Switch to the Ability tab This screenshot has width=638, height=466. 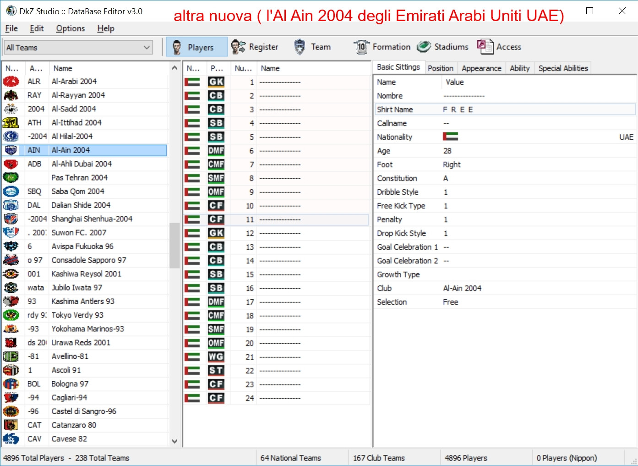(x=520, y=68)
